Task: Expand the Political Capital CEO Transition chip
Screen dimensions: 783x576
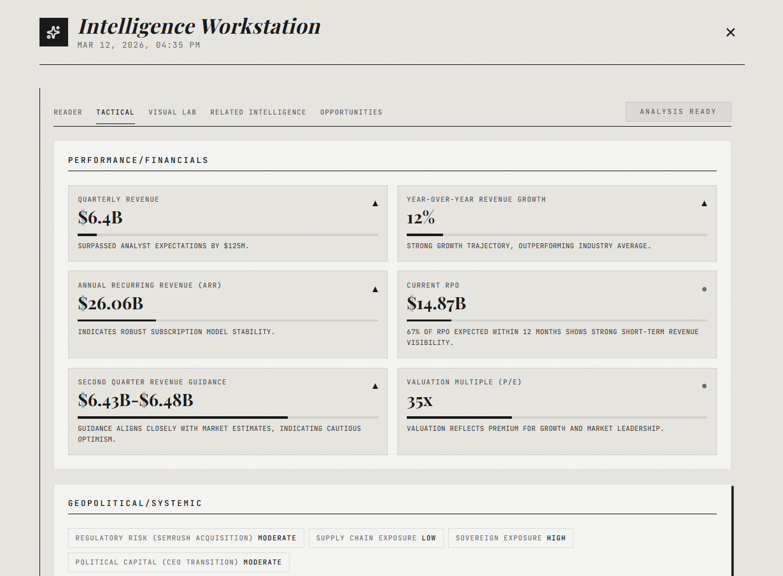Action: [178, 562]
